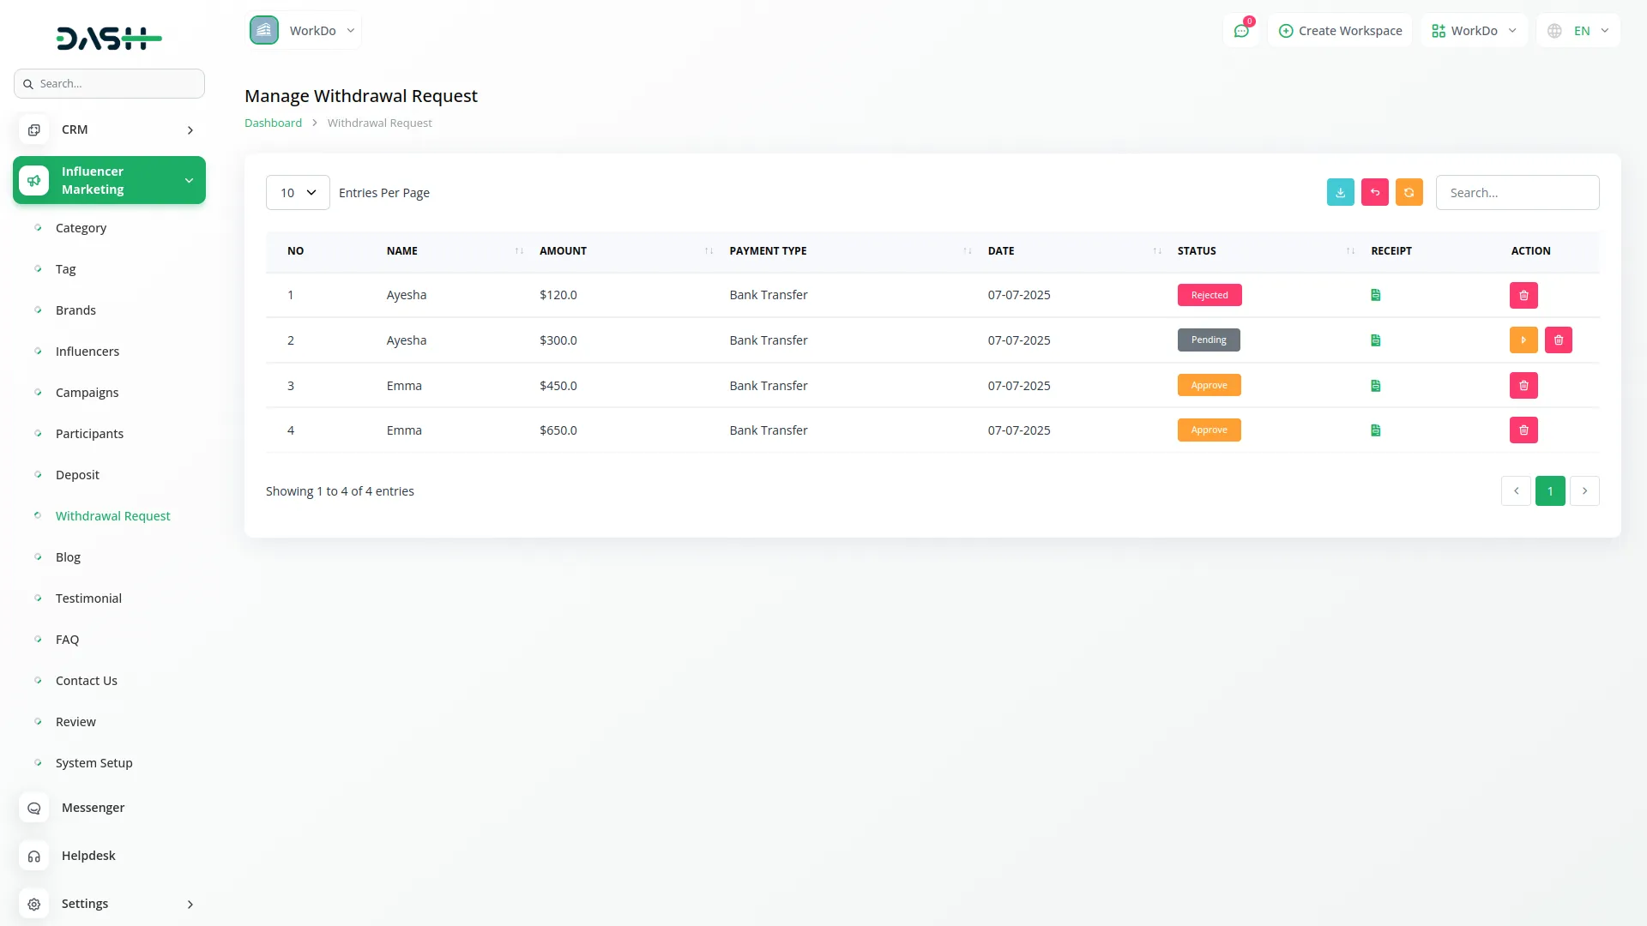Viewport: 1647px width, 926px height.
Task: Expand the EN language dropdown
Action: [1578, 31]
